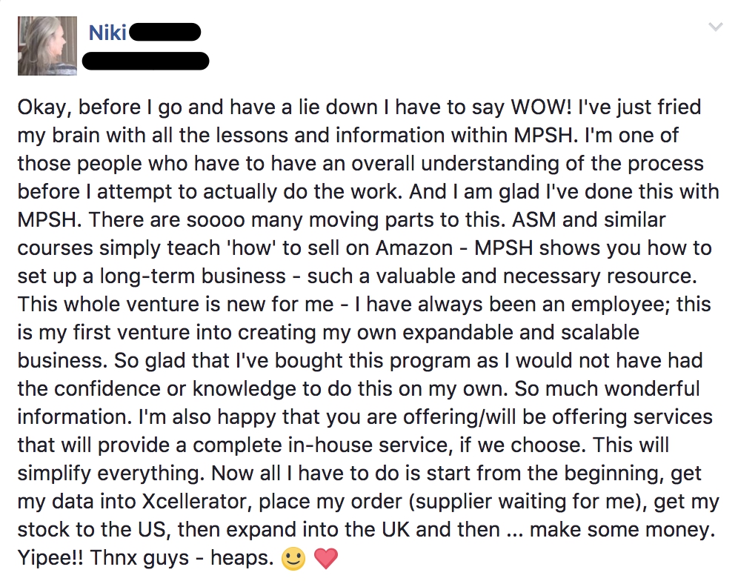This screenshot has width=738, height=584.
Task: Click Niki's profile picture thumbnail
Action: pos(47,46)
